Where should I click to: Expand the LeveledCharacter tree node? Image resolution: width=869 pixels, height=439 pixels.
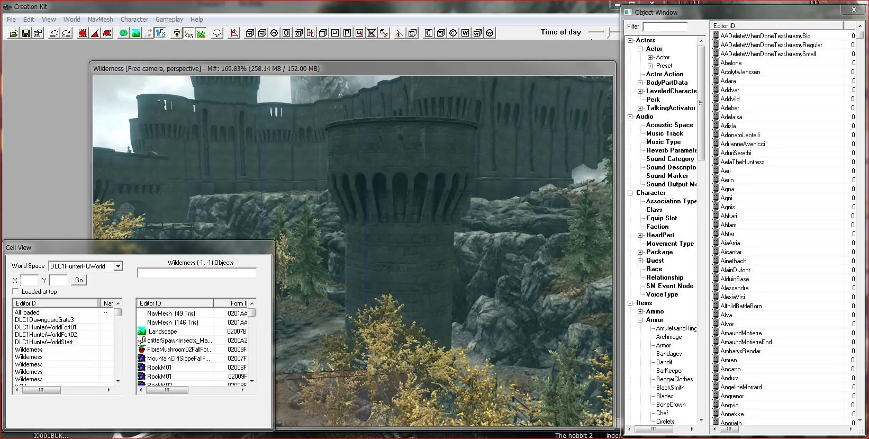click(640, 91)
